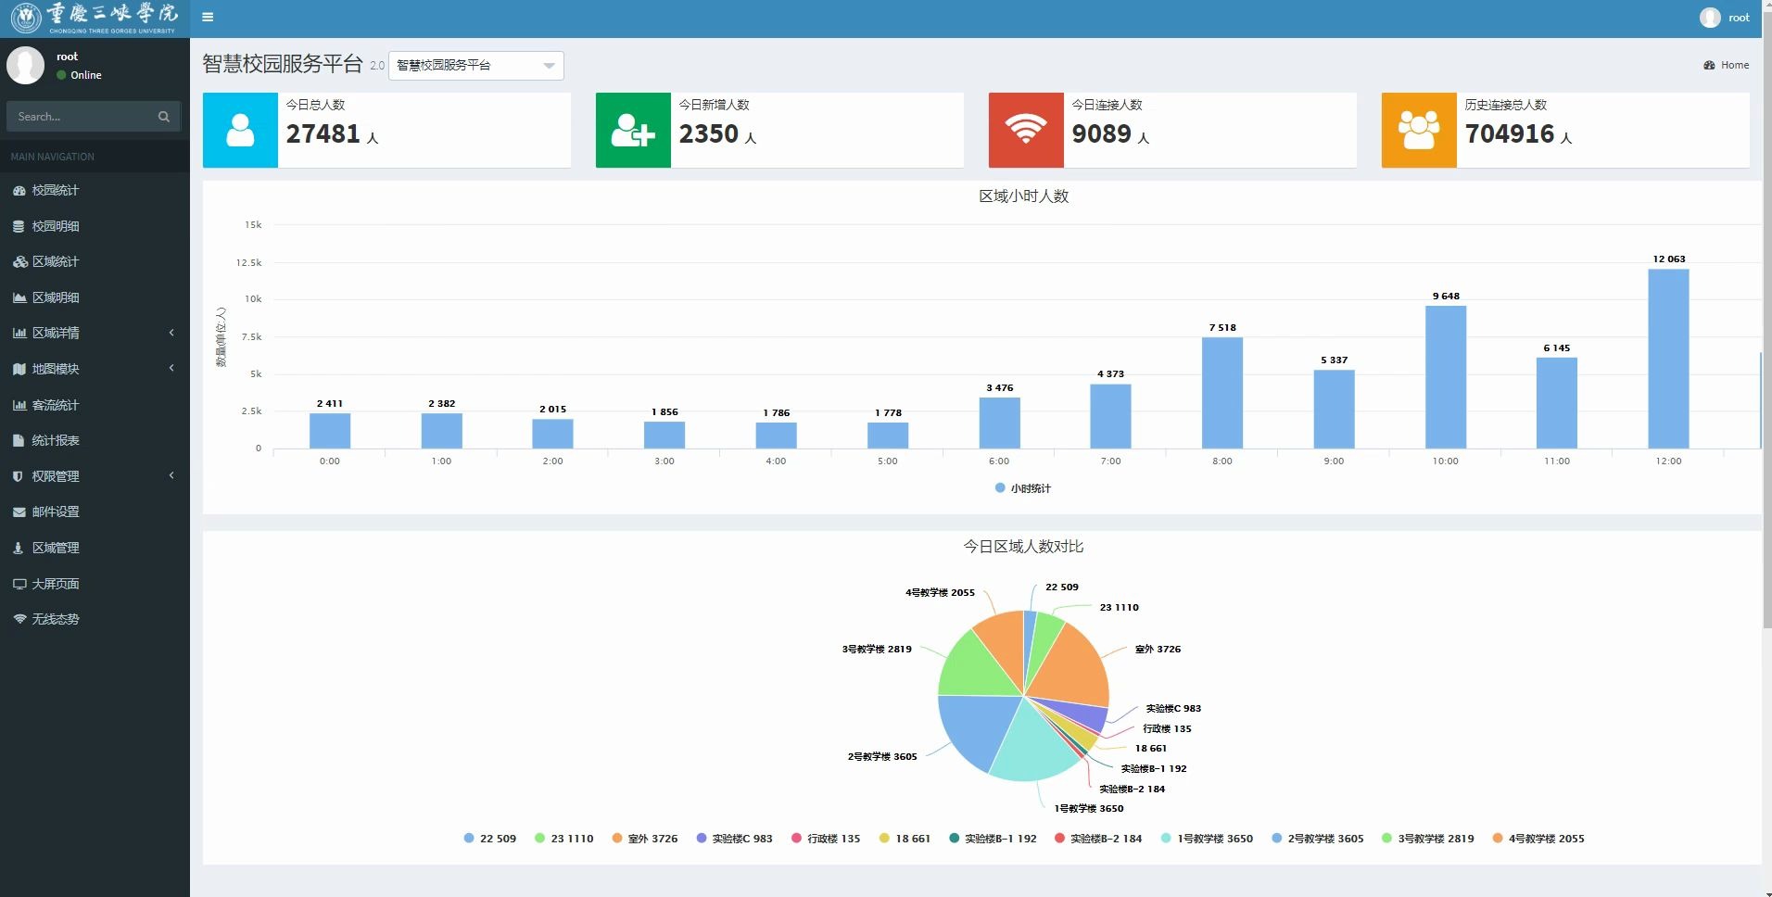Click the 0:00 bar showing 2 411
The height and width of the screenshot is (897, 1772).
(x=330, y=431)
